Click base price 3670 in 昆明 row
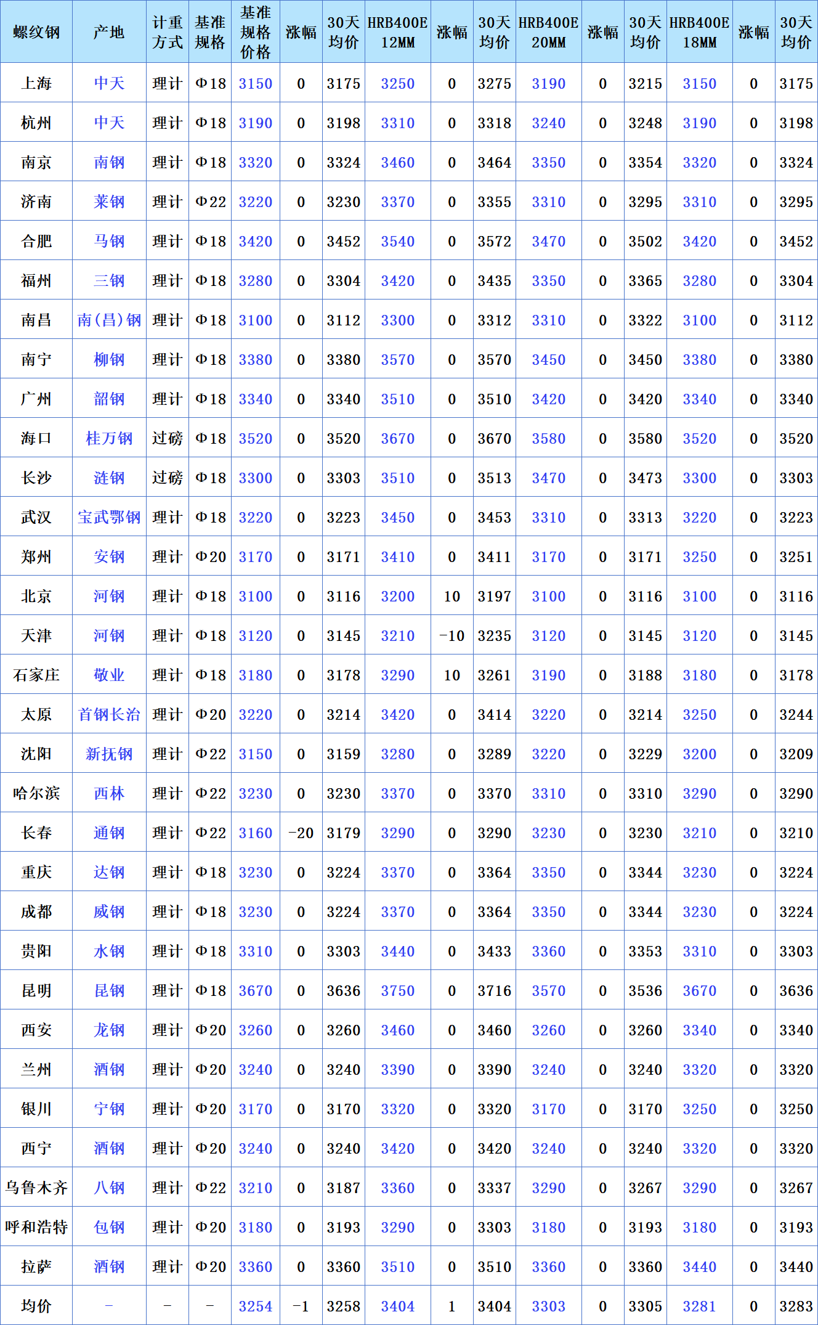 coord(256,990)
